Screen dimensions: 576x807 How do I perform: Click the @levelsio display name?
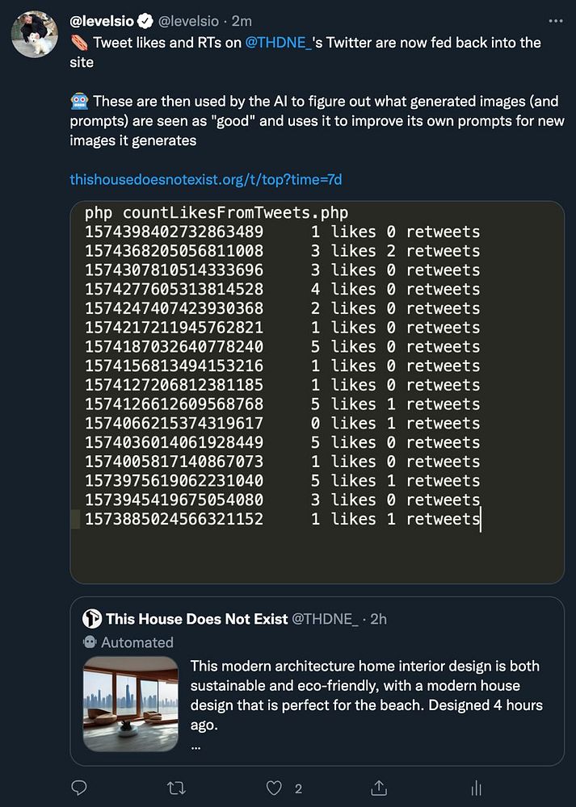[101, 22]
